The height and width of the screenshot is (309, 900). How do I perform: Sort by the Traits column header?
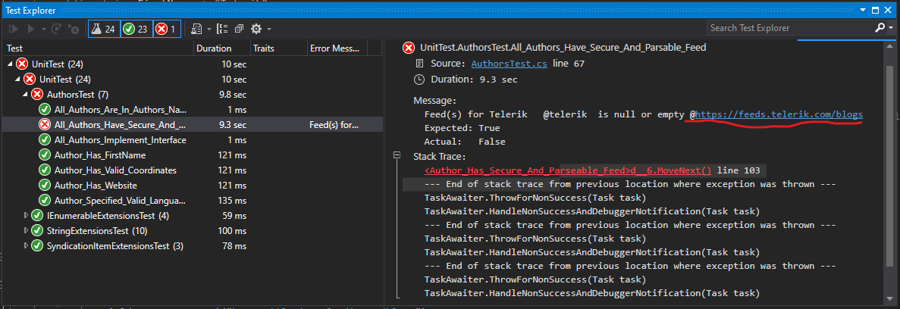[279, 48]
